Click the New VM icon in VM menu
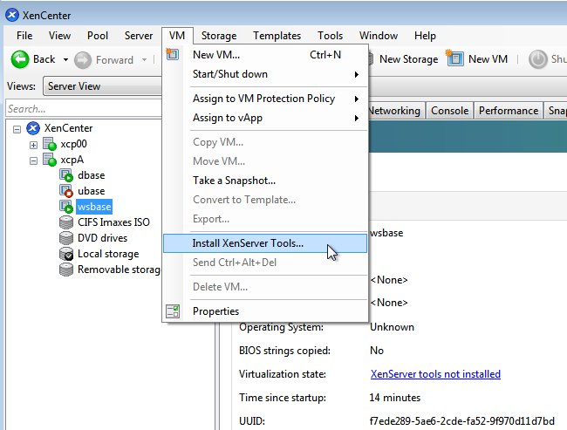 tap(173, 54)
